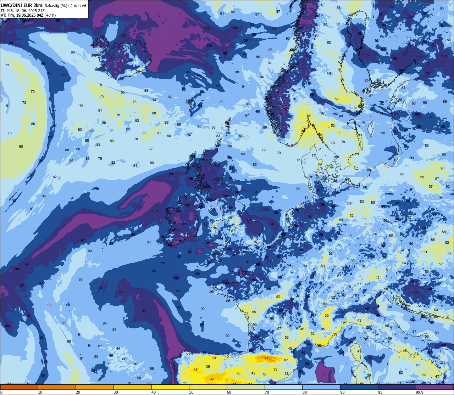Click the 70–80 palest blue legend segment

coord(283,387)
